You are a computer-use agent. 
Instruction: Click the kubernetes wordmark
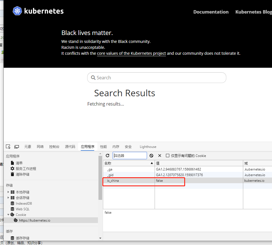44,11
